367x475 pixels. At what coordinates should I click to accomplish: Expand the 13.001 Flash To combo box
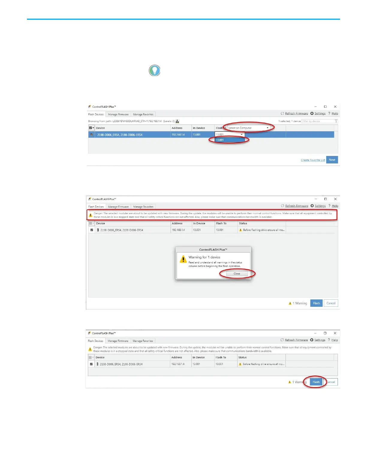[x=230, y=135]
